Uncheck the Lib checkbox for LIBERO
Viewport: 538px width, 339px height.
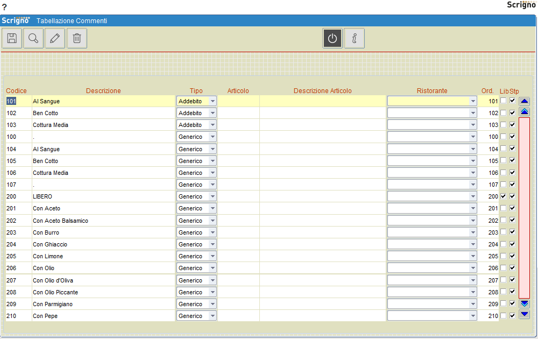click(x=503, y=196)
